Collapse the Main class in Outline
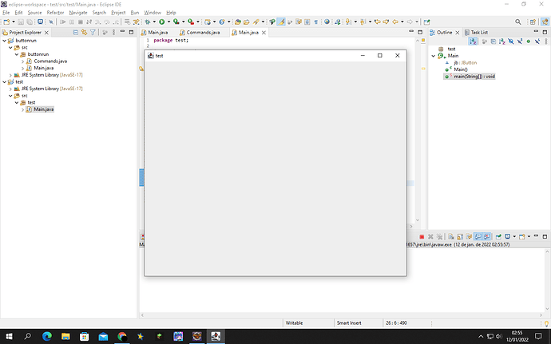This screenshot has width=551, height=344. coord(434,56)
